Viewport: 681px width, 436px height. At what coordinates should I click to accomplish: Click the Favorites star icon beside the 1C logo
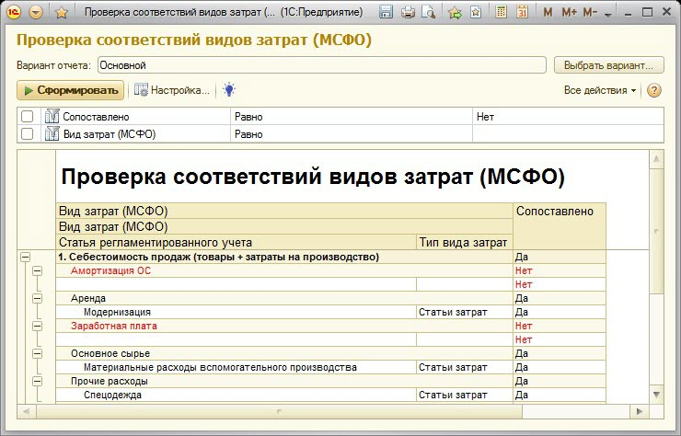tap(61, 13)
